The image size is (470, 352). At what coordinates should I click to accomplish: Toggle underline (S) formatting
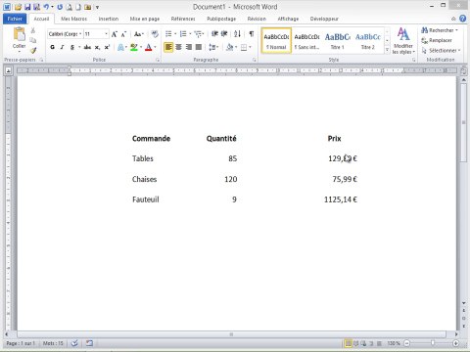(72, 47)
